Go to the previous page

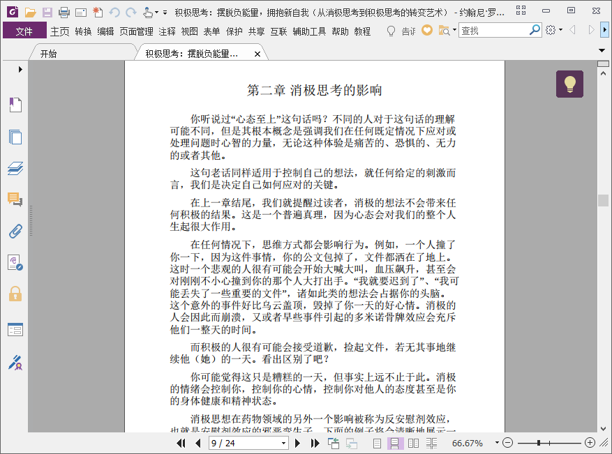click(198, 443)
